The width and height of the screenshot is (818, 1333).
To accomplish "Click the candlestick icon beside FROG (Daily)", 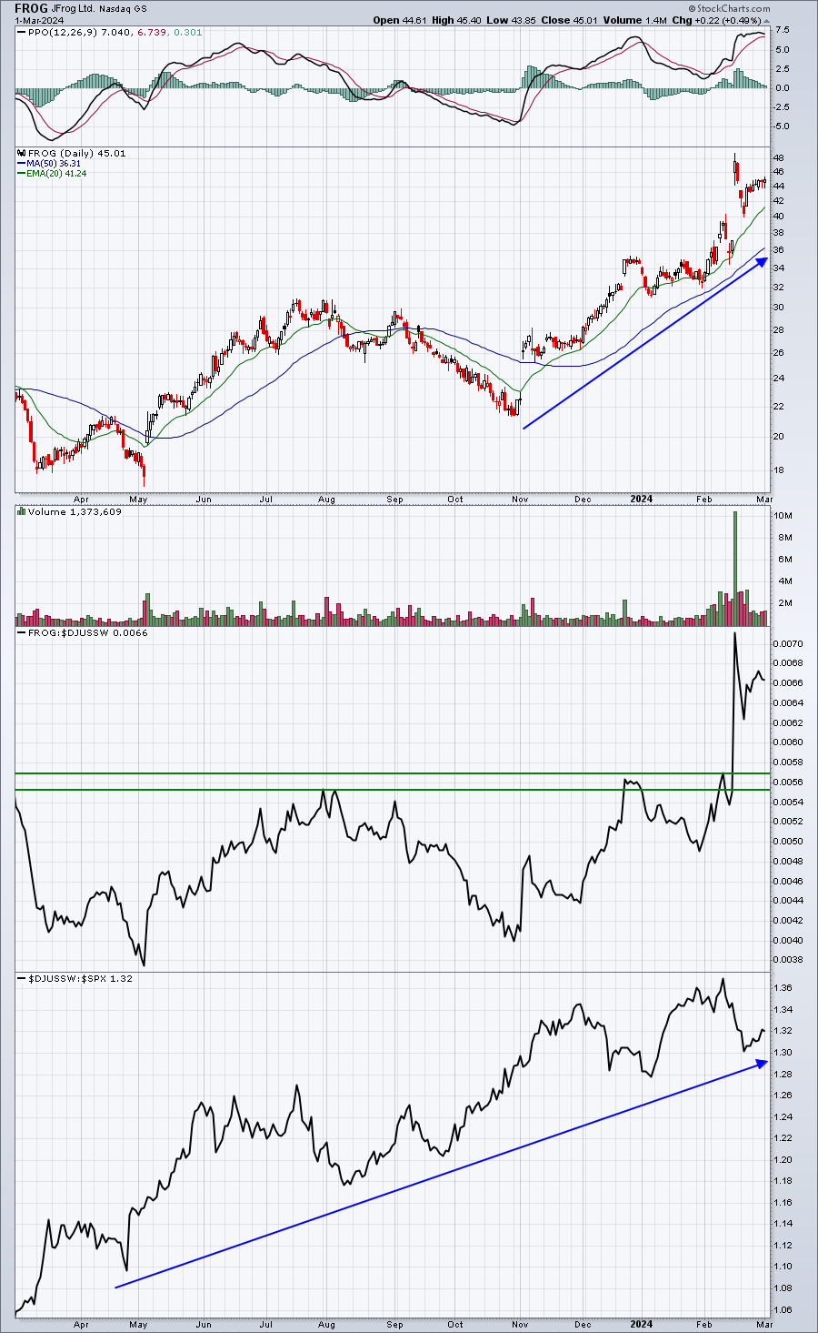I will coord(22,153).
